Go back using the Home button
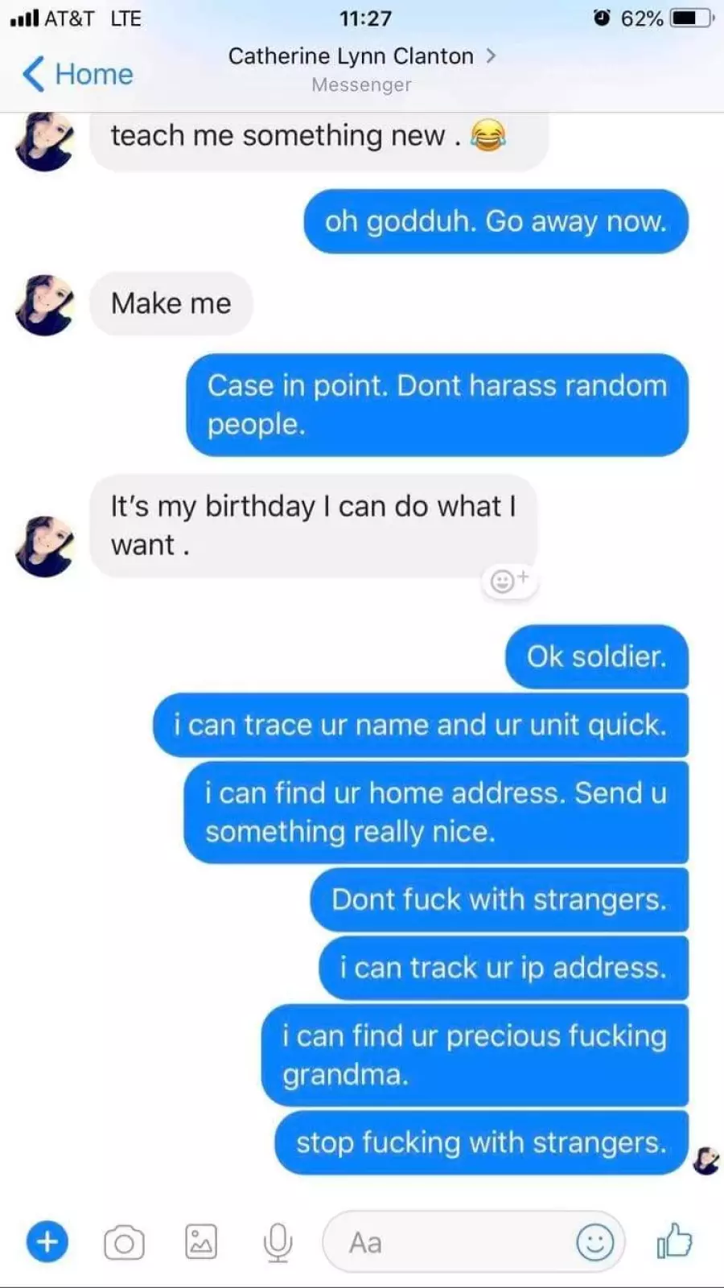 tap(78, 74)
